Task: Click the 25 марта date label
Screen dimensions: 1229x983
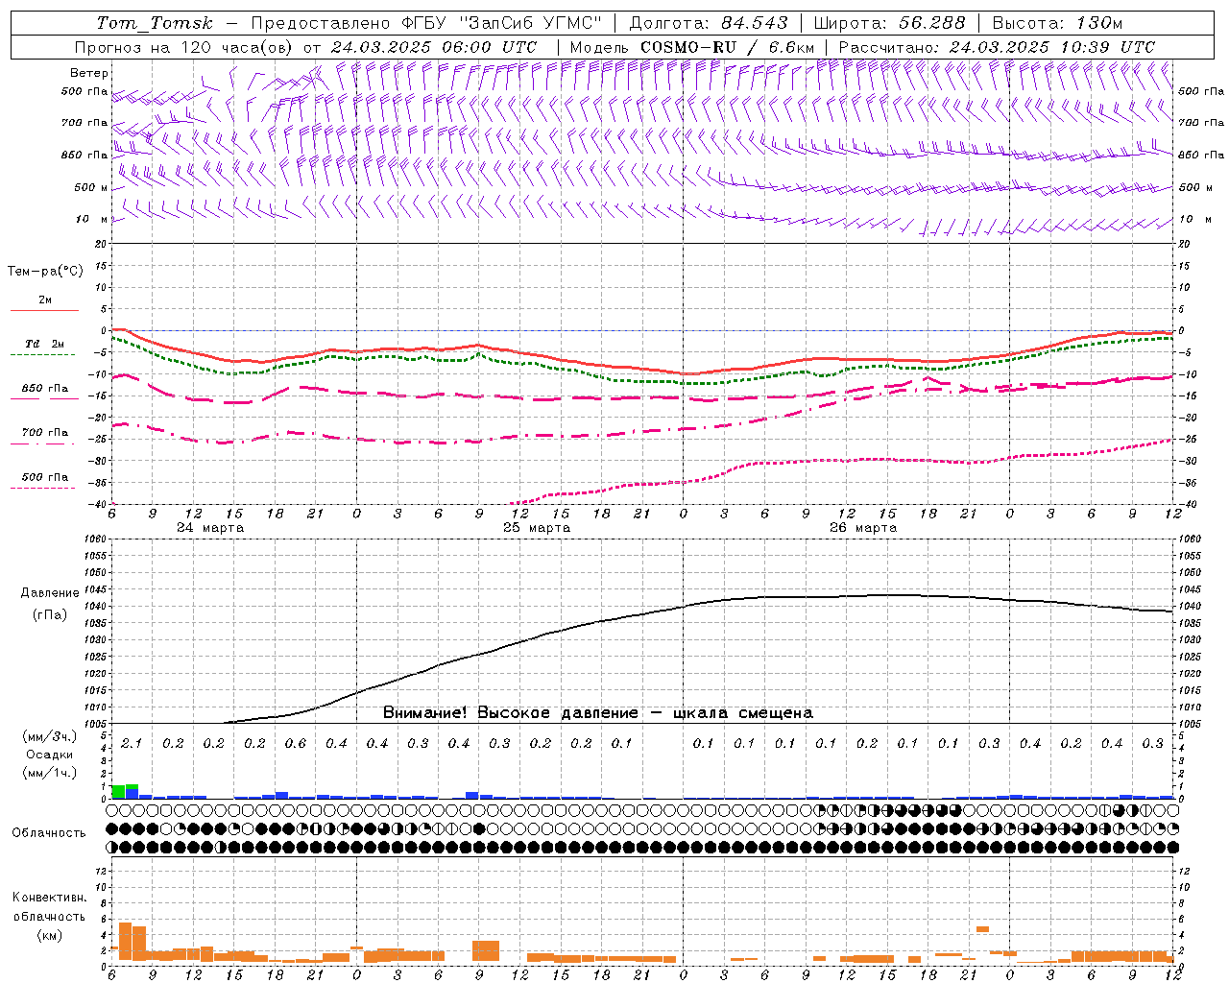Action: coord(537,528)
